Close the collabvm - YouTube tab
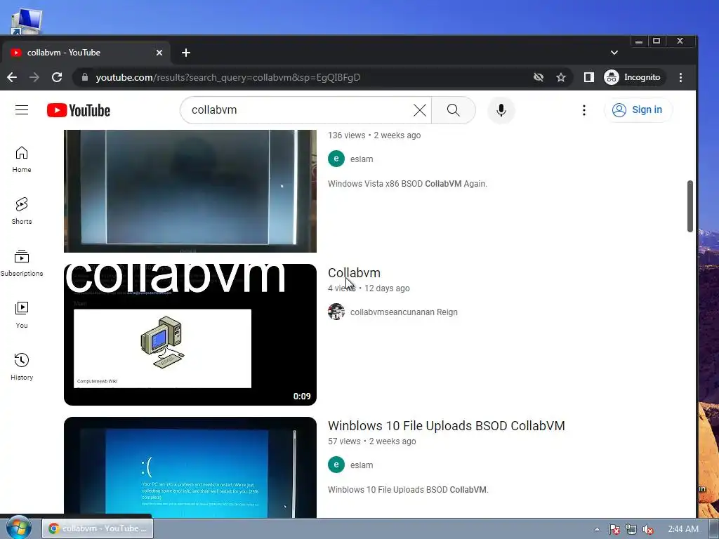 (159, 53)
